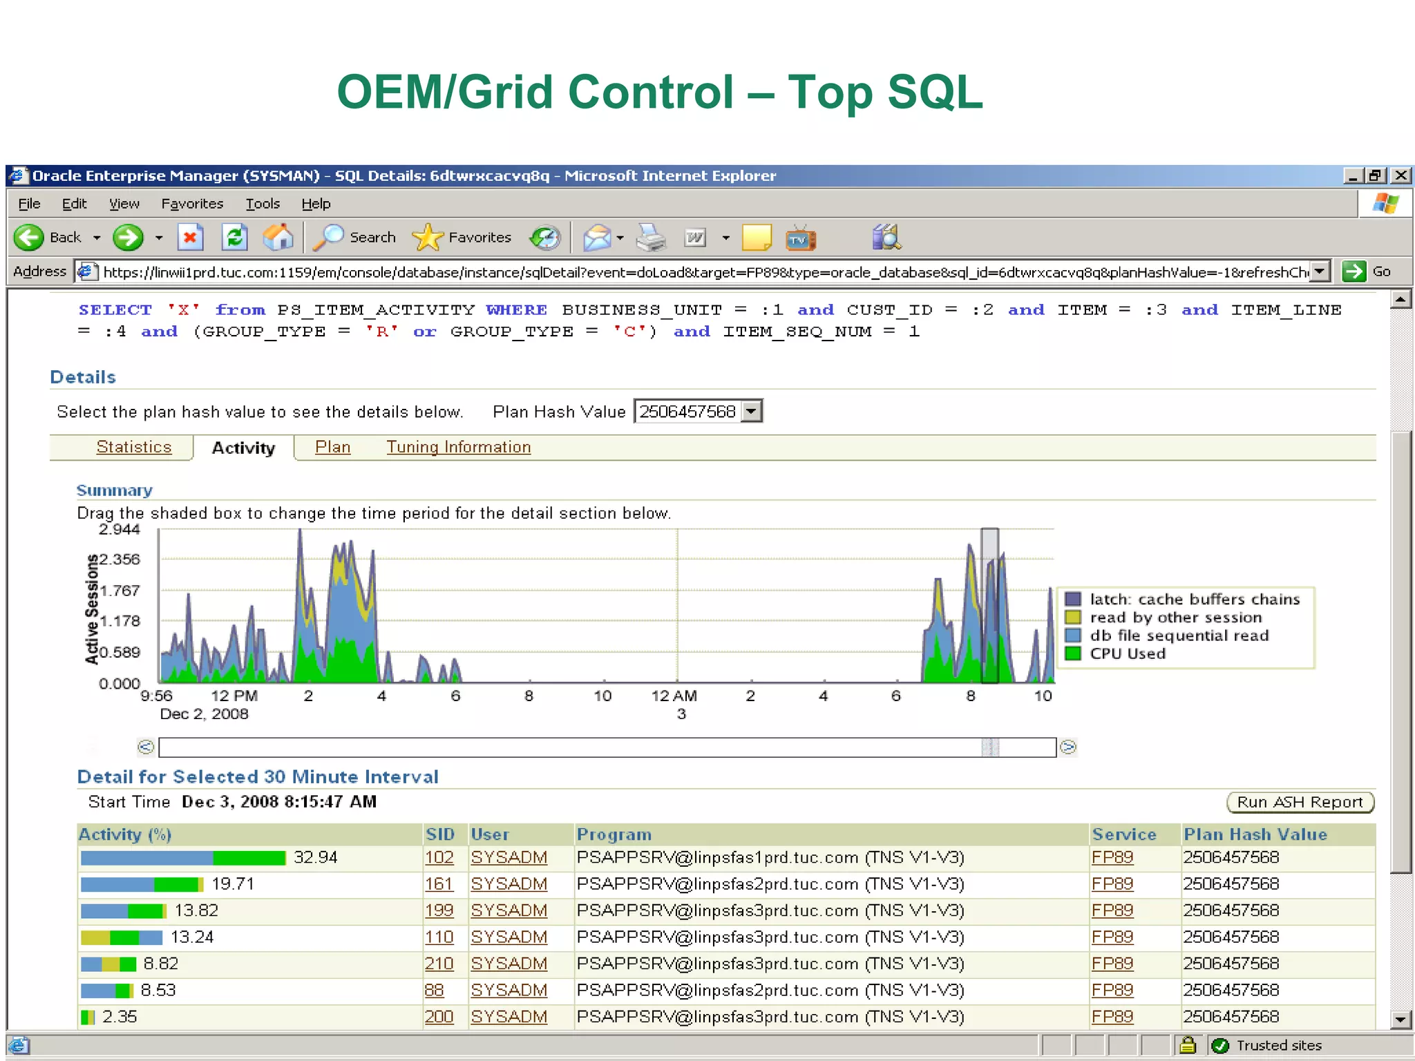Open the File menu
Screen dimensions: 1415x1061
click(x=29, y=204)
